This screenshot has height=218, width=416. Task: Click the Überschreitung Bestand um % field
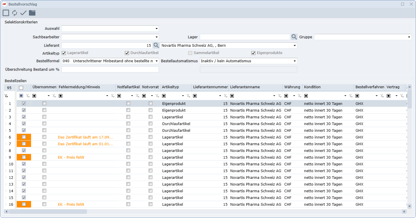(110, 69)
